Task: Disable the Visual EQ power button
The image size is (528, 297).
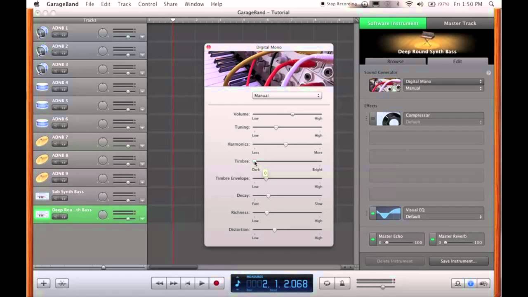Action: pyautogui.click(x=373, y=213)
